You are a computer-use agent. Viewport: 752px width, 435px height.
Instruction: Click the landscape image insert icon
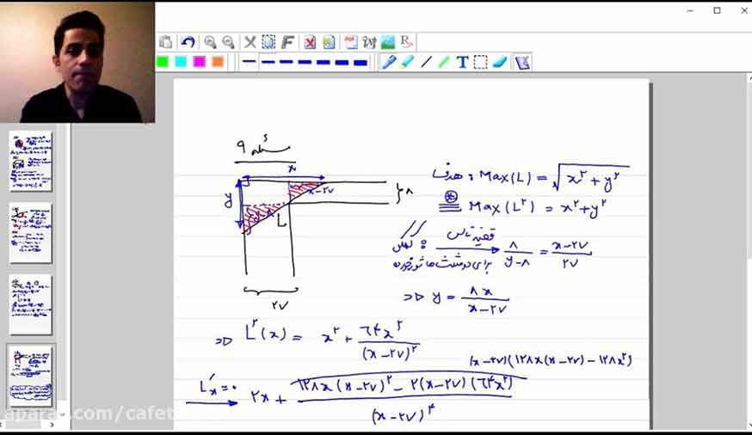click(387, 42)
